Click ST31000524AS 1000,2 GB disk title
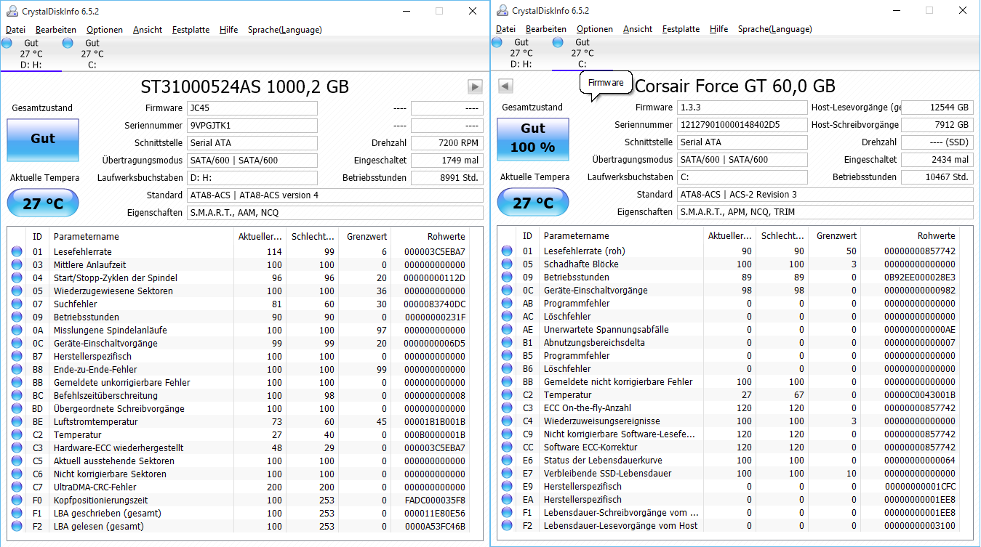The image size is (981, 547). click(x=244, y=87)
